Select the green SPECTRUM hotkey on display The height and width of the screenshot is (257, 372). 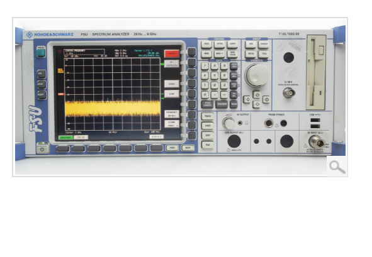click(x=65, y=138)
